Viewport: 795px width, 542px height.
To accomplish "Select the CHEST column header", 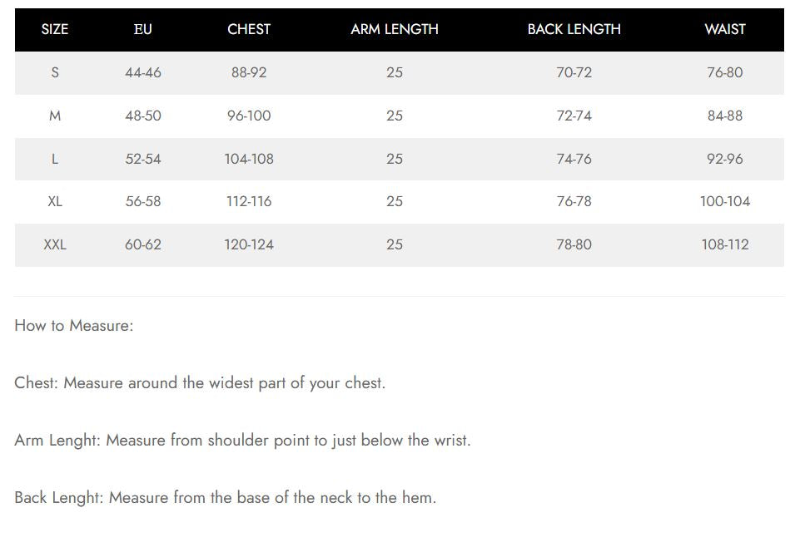I will pos(249,29).
